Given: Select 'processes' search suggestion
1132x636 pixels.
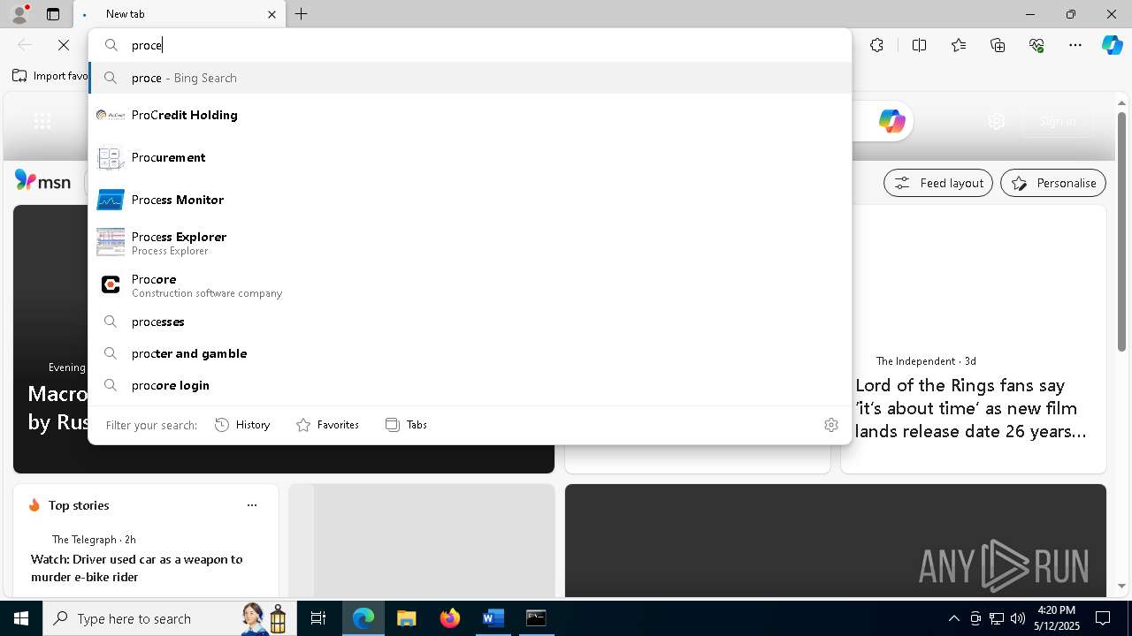Looking at the screenshot, I should (470, 322).
